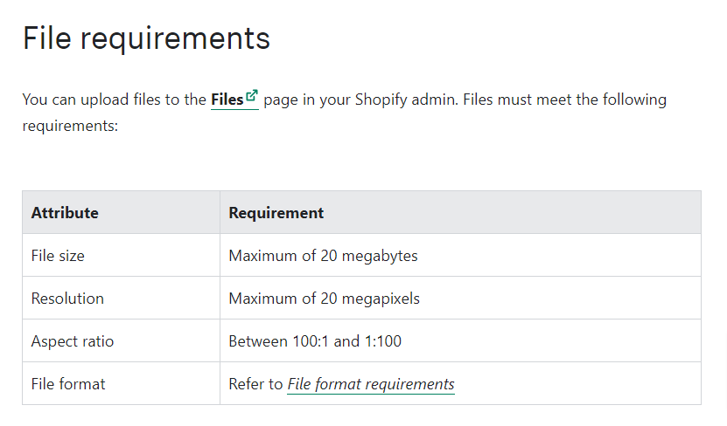Click the File format attribute cell
The image size is (727, 426).
tap(67, 384)
